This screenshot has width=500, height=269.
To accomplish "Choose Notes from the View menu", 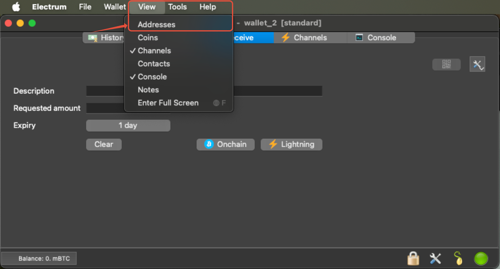I will pyautogui.click(x=179, y=90).
